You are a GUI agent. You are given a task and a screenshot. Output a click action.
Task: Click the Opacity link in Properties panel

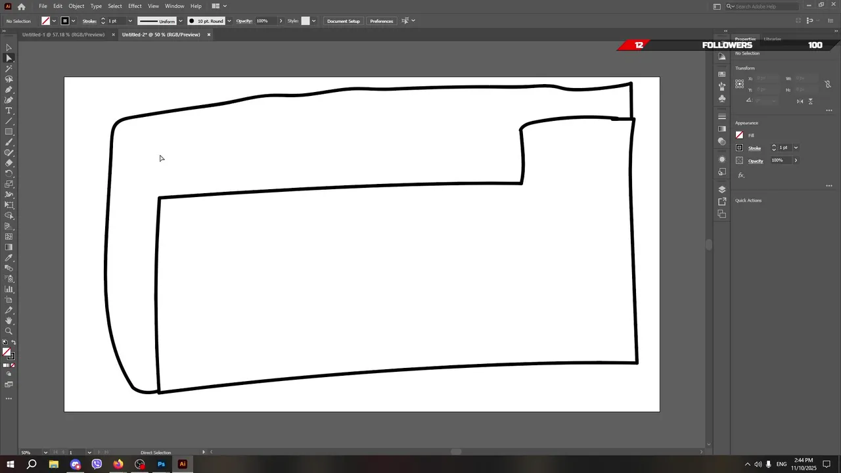(x=756, y=161)
